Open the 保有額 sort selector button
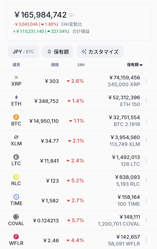The image size is (157, 249). [58, 52]
